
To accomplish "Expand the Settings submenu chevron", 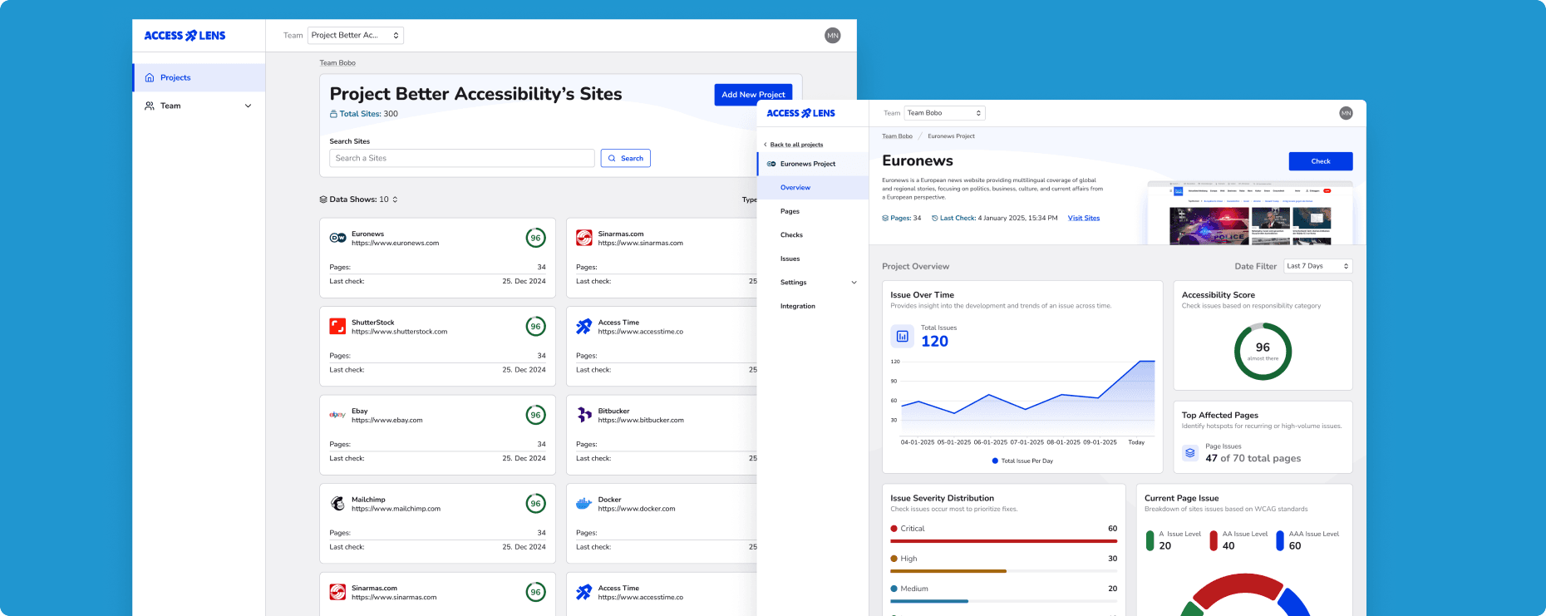I will 854,283.
